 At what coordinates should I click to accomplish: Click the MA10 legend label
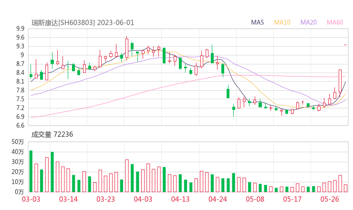282,22
